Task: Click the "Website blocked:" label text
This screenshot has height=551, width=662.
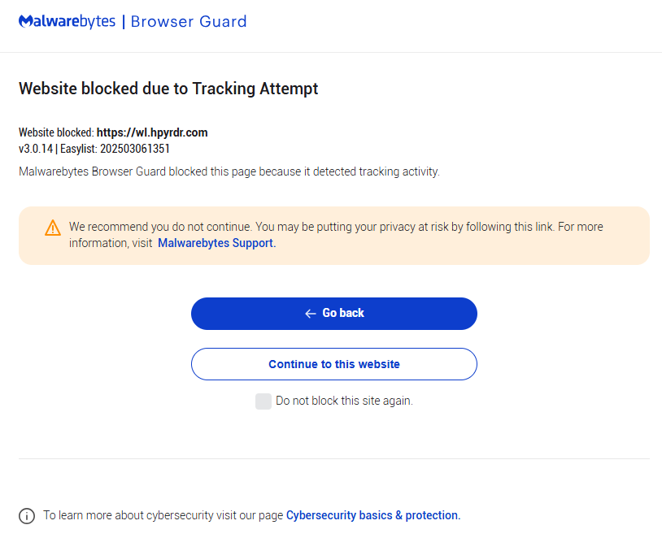Action: 56,132
